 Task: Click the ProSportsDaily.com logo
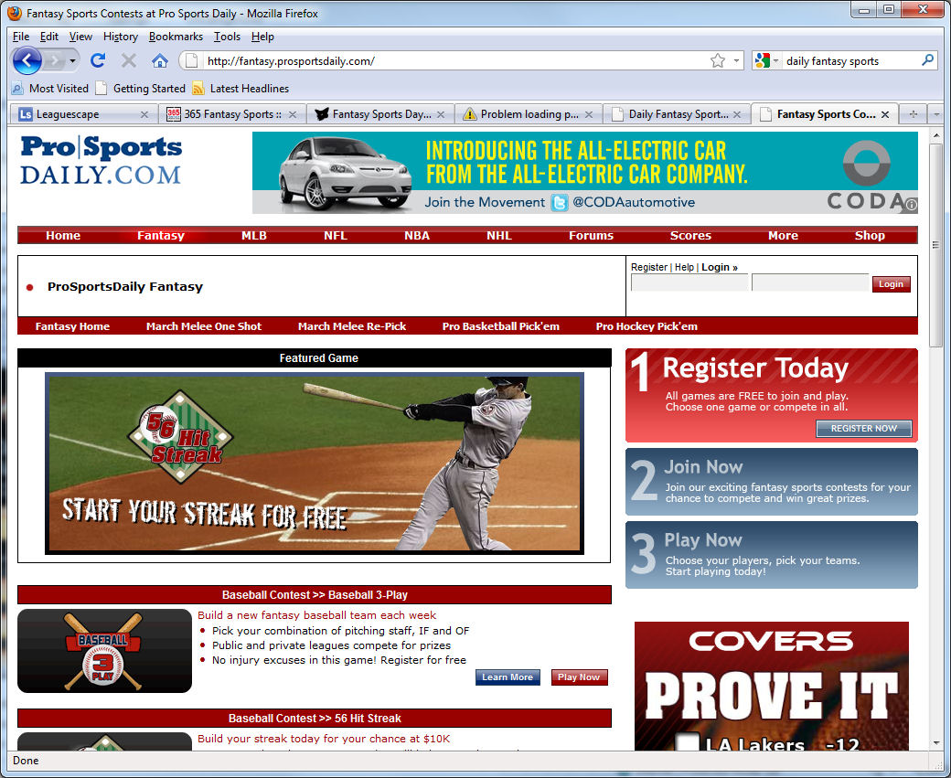coord(101,160)
